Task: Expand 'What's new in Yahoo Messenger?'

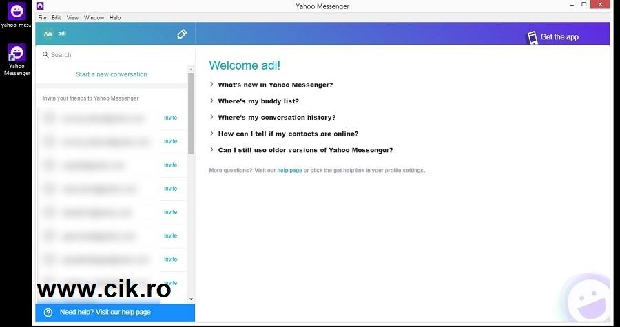Action: 276,85
